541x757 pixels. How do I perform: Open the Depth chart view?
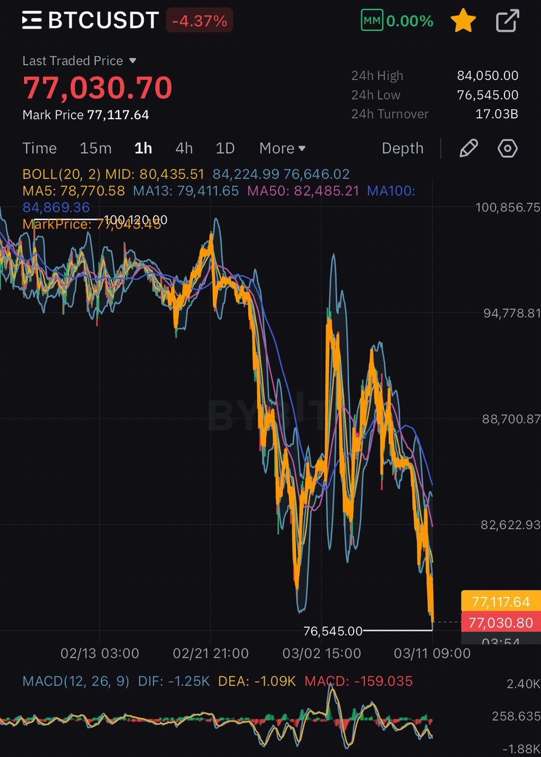[403, 148]
